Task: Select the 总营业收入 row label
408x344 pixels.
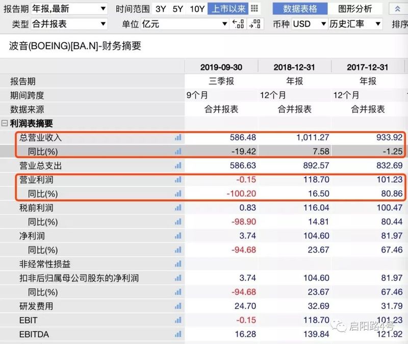Action: (40, 137)
